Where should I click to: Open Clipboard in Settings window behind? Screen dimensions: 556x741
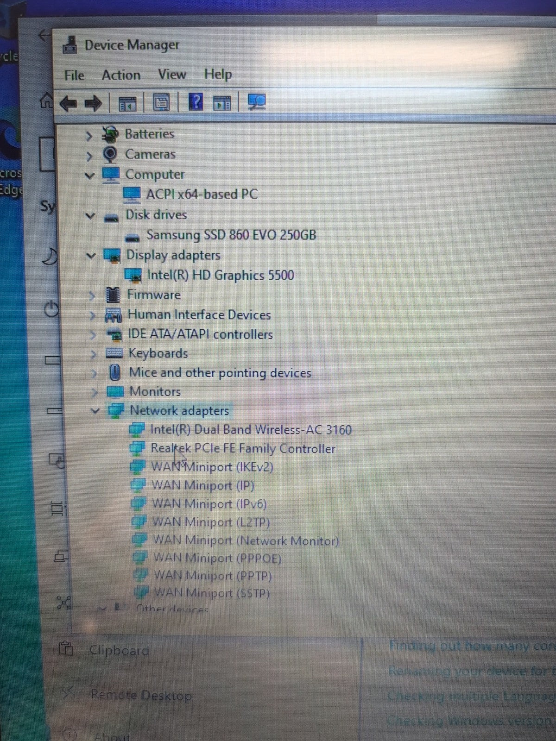point(119,650)
